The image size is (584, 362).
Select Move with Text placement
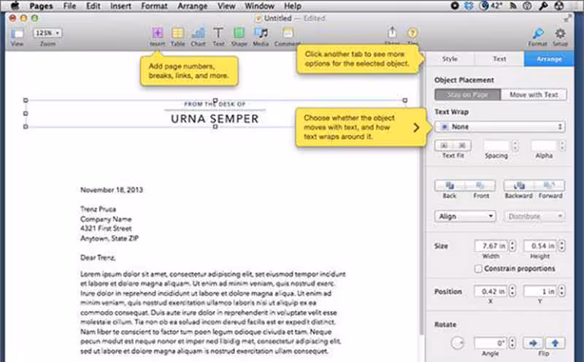click(534, 95)
